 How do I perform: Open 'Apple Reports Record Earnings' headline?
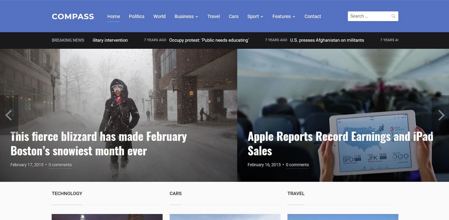click(x=341, y=143)
